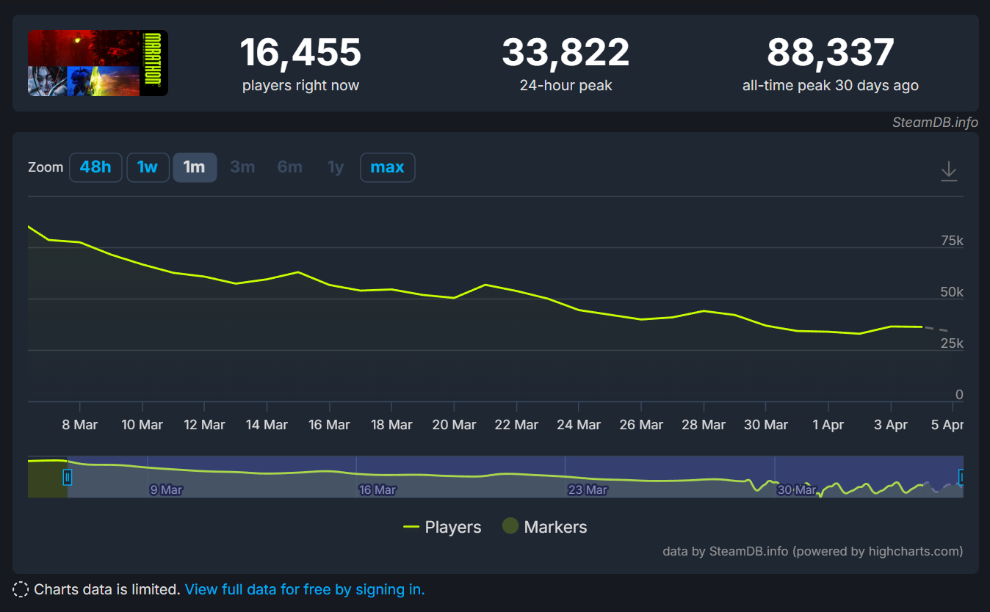This screenshot has height=612, width=990.
Task: Click the all-time peak 88,337 figure
Action: 830,53
